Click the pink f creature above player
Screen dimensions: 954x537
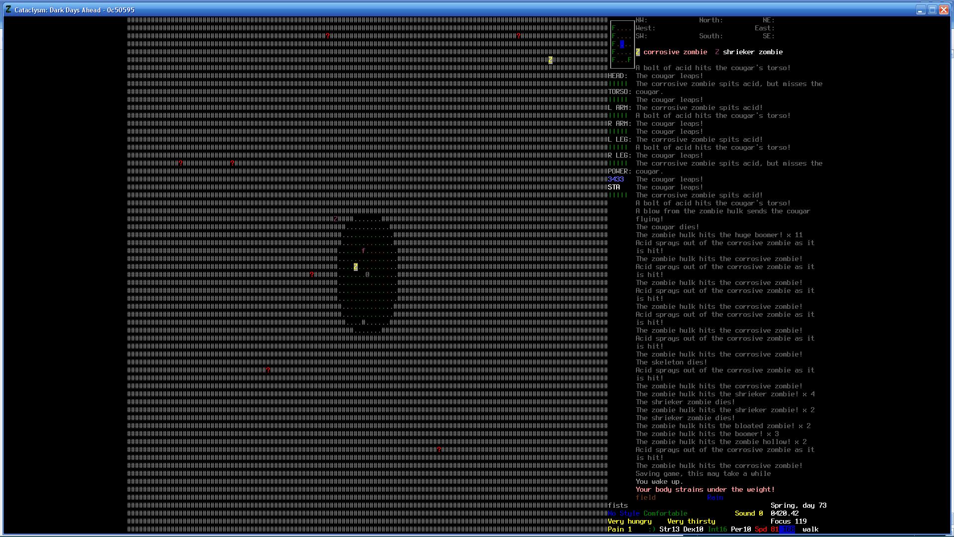[364, 251]
